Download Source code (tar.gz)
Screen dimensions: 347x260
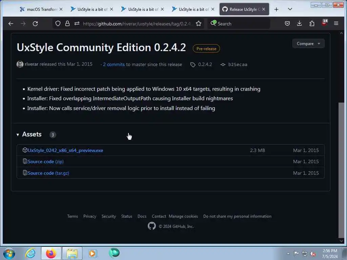pyautogui.click(x=48, y=173)
